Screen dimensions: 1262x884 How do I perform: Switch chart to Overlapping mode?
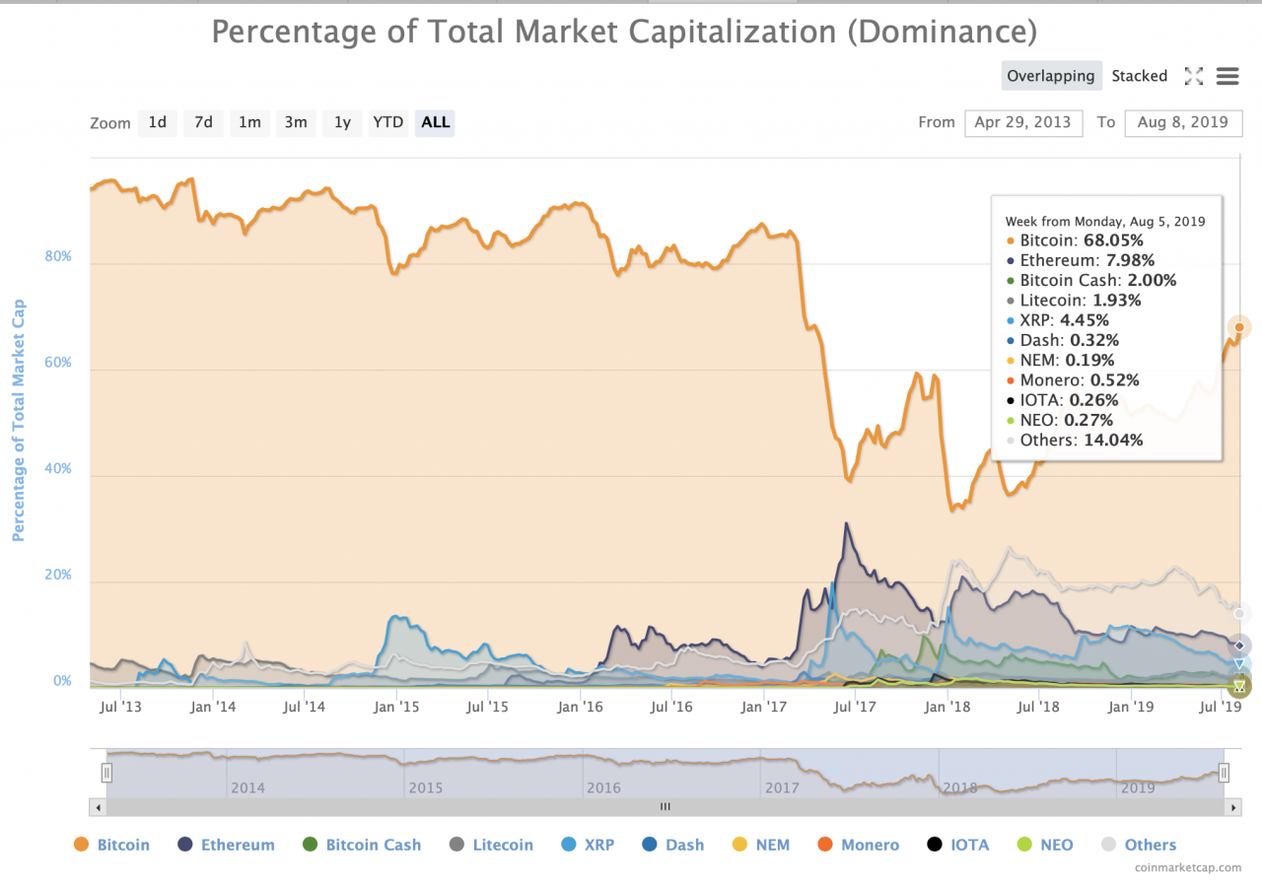click(1051, 76)
